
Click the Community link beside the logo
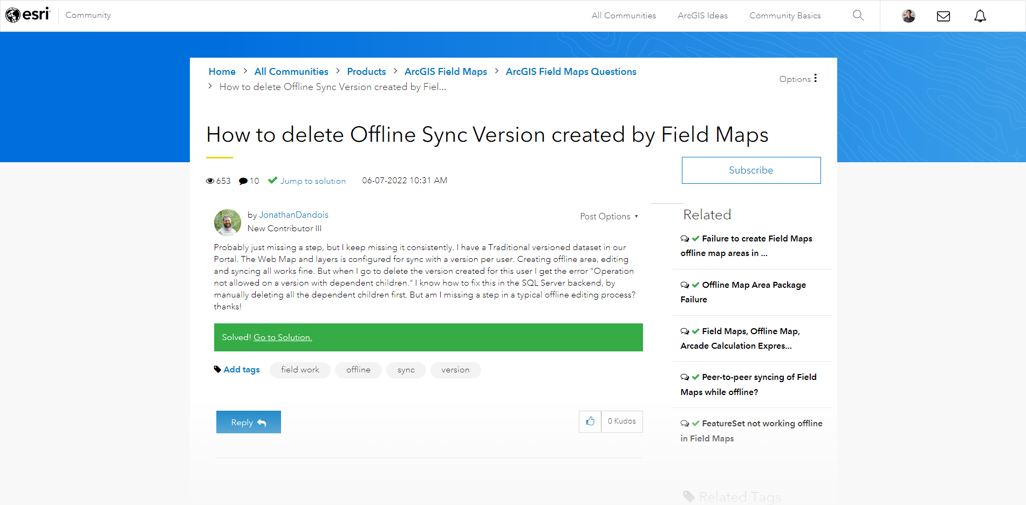[88, 15]
